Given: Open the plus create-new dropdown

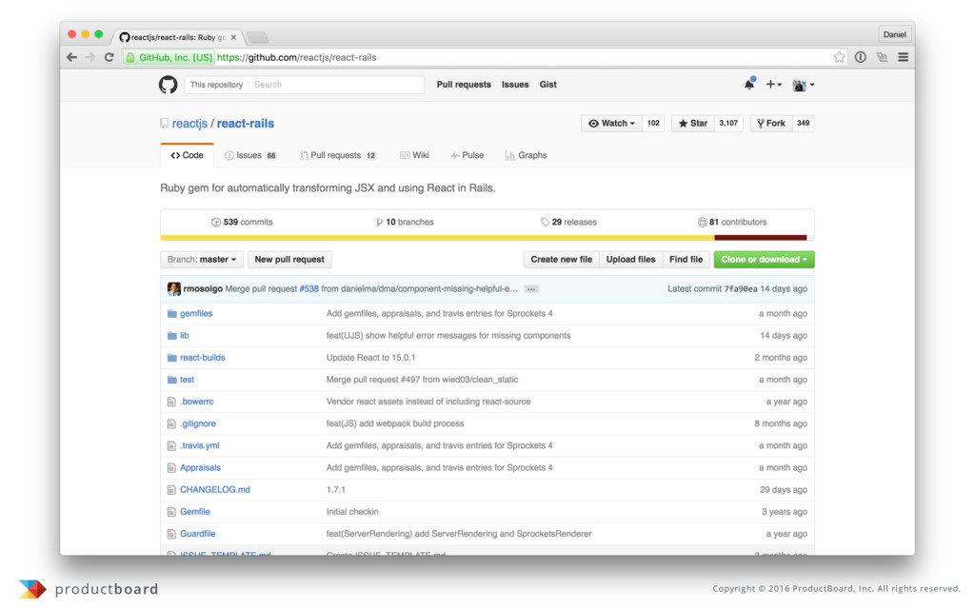Looking at the screenshot, I should [x=773, y=85].
